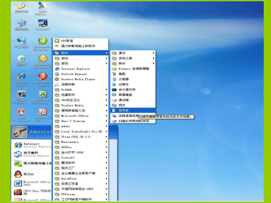Expand the 附件 submenu
271x203 pixels.
[x=81, y=53]
